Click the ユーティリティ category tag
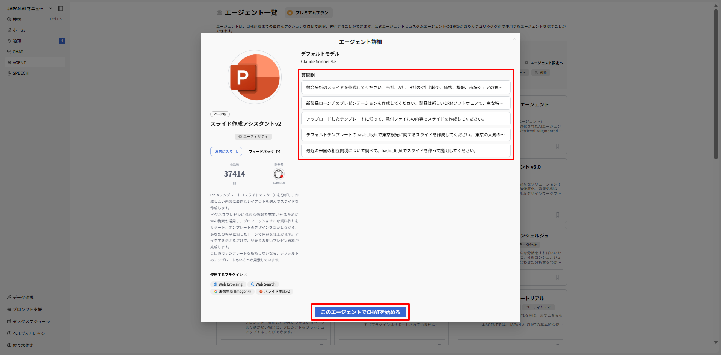 tap(253, 137)
